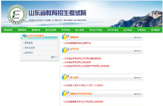This screenshot has width=163, height=106.
Task: Expand more>> in the 自学考试 section
Action: pos(138,51)
